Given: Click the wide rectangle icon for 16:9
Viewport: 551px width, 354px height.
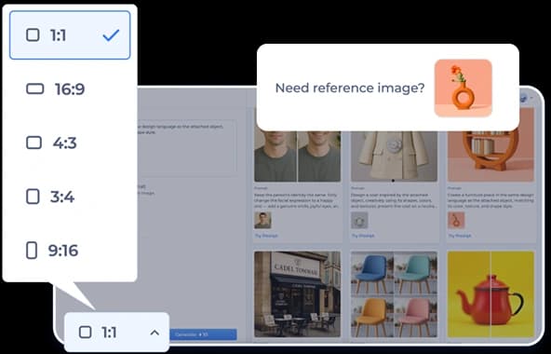Looking at the screenshot, I should [35, 88].
